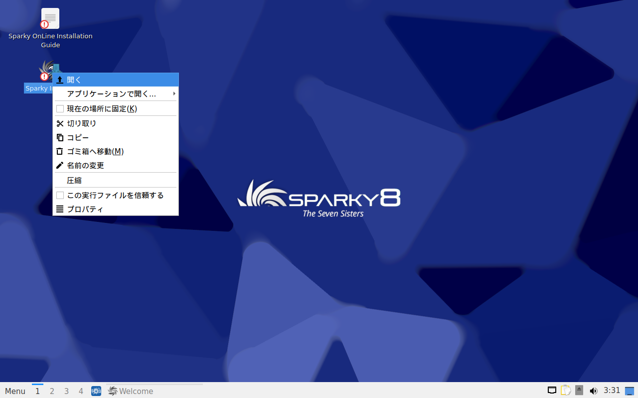Choose 名前の変更 to rename the item

tap(116, 165)
